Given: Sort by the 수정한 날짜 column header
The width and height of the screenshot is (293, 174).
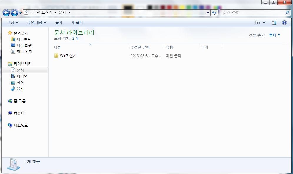Looking at the screenshot, I should coord(146,47).
